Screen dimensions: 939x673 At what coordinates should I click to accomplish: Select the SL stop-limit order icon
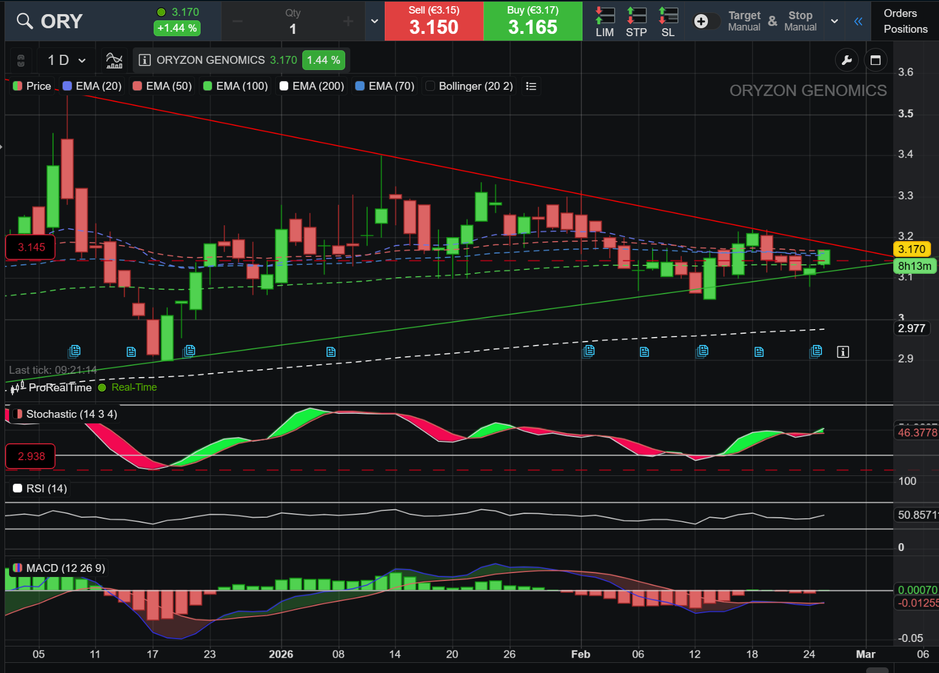point(668,22)
